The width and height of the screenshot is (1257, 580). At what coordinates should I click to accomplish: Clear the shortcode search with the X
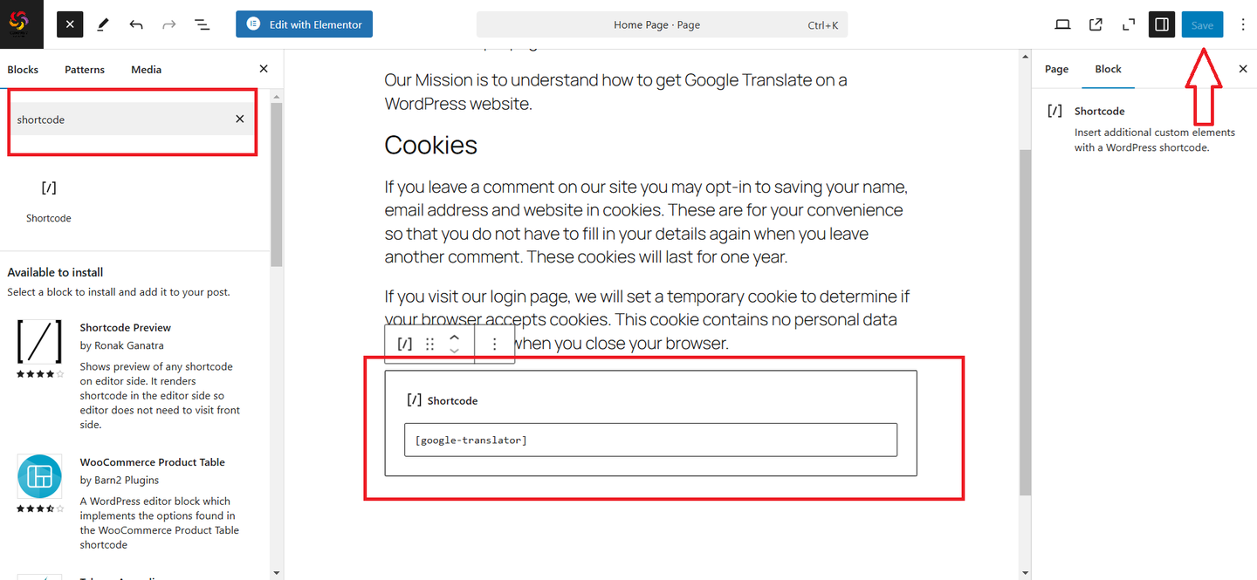(239, 119)
